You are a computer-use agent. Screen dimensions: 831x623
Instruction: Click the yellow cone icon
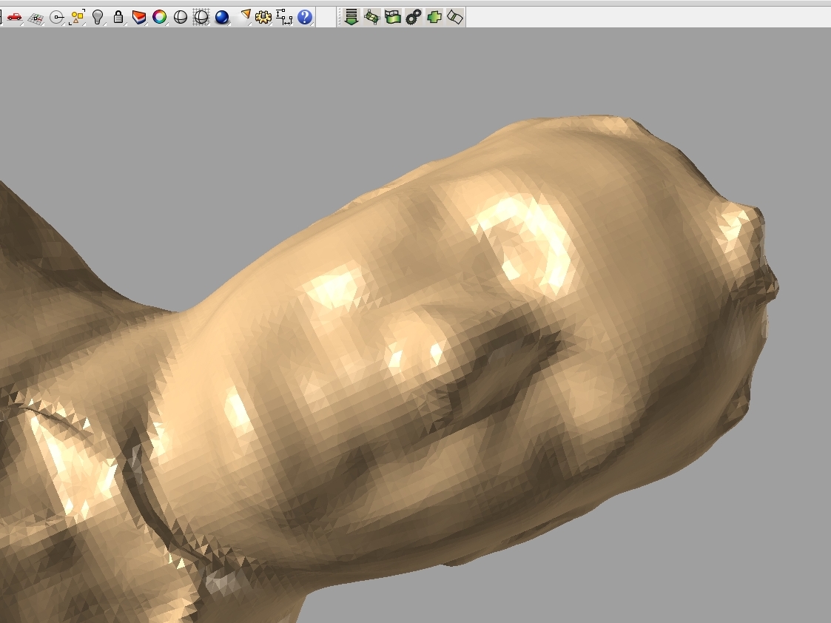point(246,16)
